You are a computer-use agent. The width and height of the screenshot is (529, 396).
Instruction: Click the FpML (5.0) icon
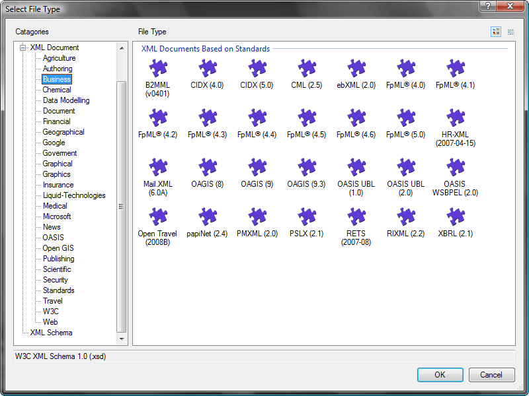405,118
